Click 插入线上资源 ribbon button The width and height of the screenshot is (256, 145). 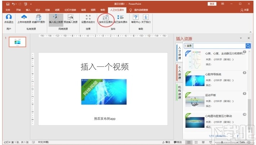tap(56, 20)
